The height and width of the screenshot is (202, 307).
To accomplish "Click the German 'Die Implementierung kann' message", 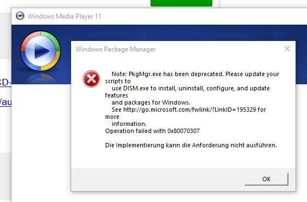I will (x=191, y=145).
